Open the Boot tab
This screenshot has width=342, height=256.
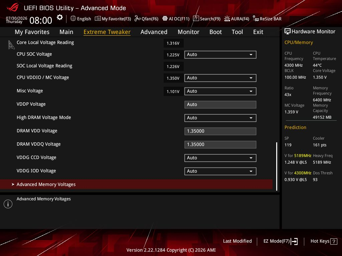point(215,32)
